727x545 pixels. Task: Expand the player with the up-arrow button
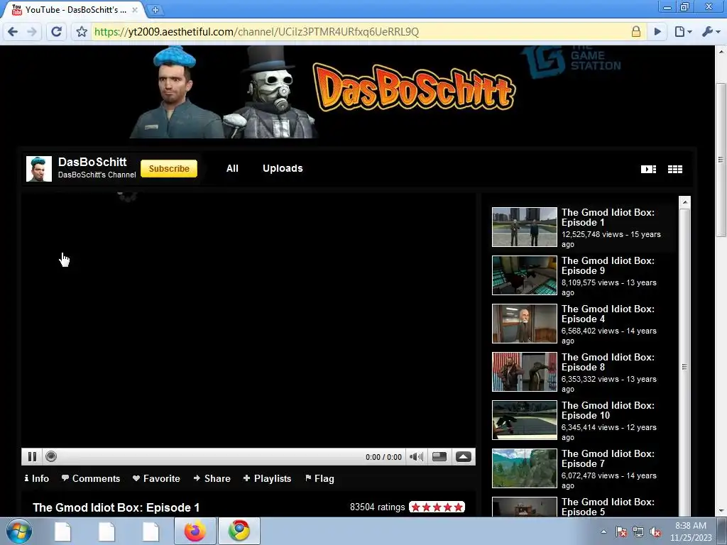[x=463, y=456]
